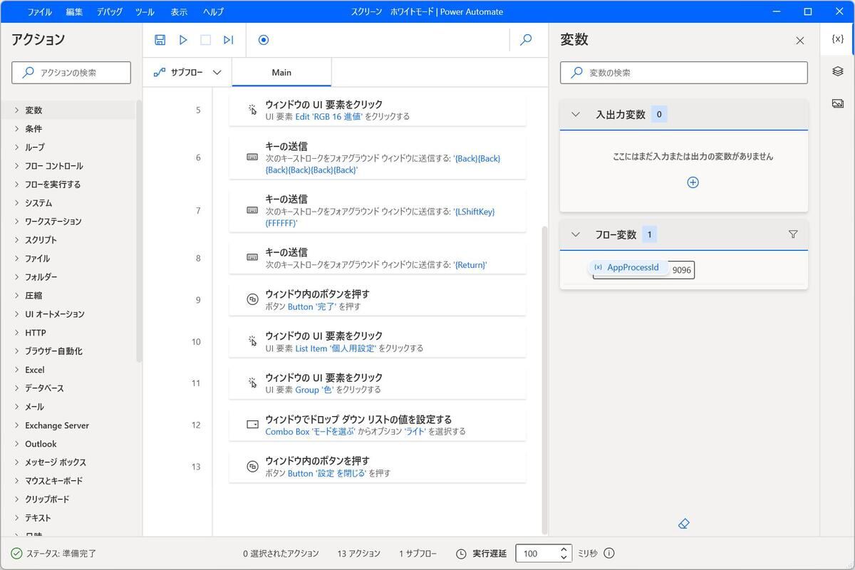855x570 pixels.
Task: Run the flow with the play icon
Action: click(183, 40)
